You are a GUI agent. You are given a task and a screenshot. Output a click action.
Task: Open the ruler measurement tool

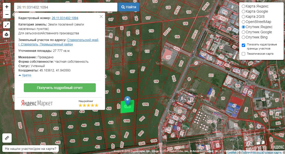pos(7,138)
